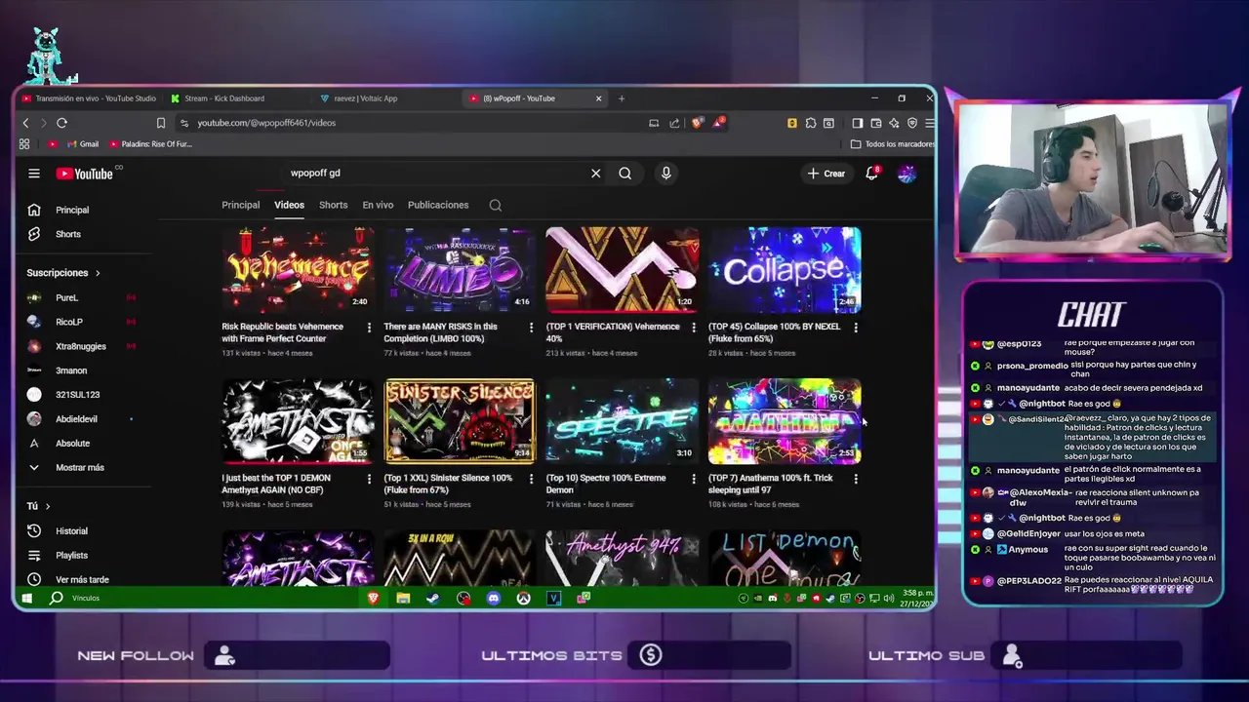The height and width of the screenshot is (702, 1249).
Task: Open Discord from the taskbar
Action: click(x=494, y=598)
